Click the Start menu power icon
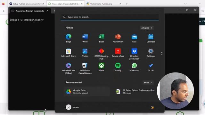 [x=152, y=107]
